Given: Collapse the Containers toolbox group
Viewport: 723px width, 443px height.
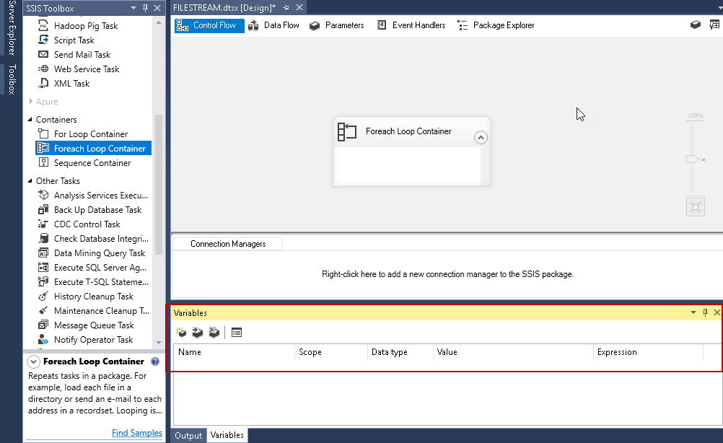Looking at the screenshot, I should [x=30, y=120].
